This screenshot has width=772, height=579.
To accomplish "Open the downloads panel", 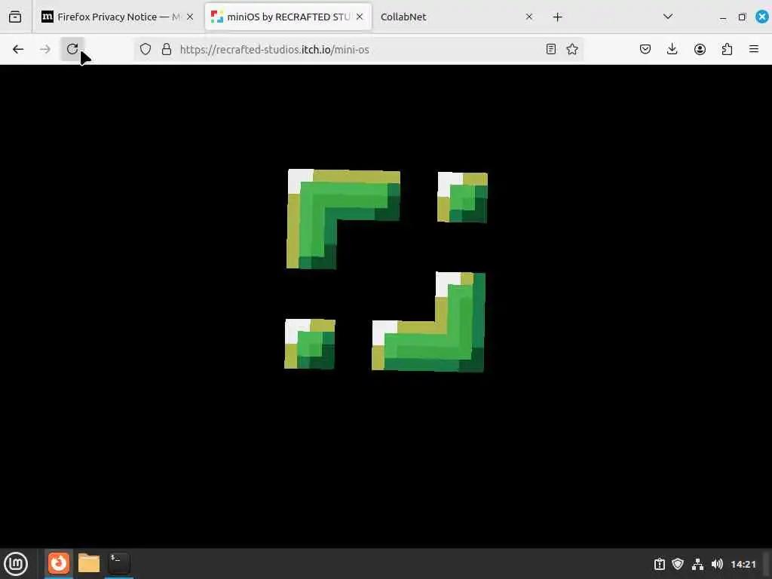I will pos(672,49).
